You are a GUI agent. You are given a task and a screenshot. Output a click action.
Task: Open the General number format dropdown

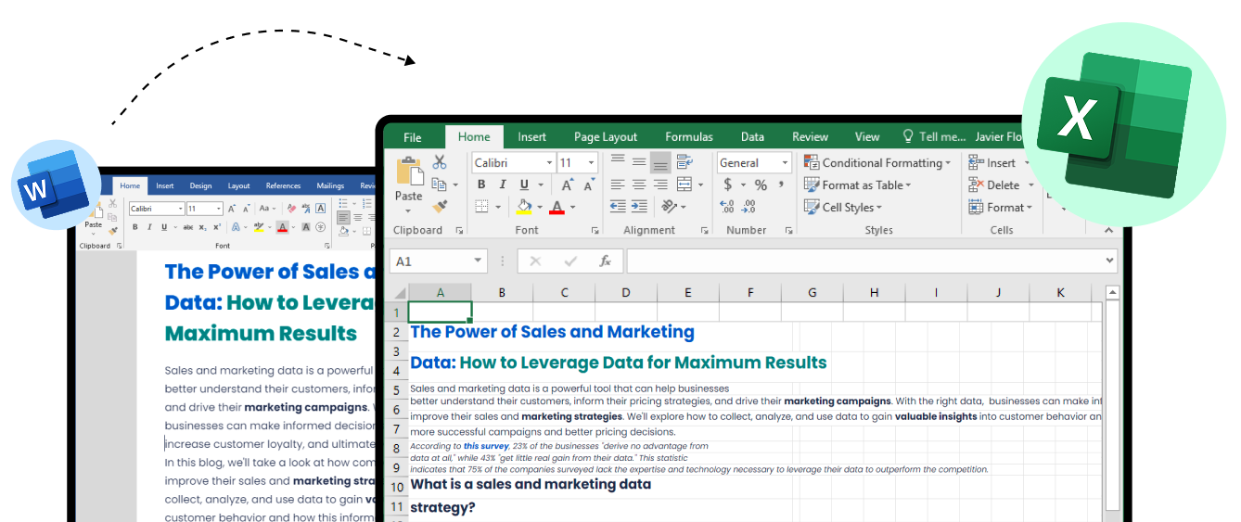[x=785, y=162]
